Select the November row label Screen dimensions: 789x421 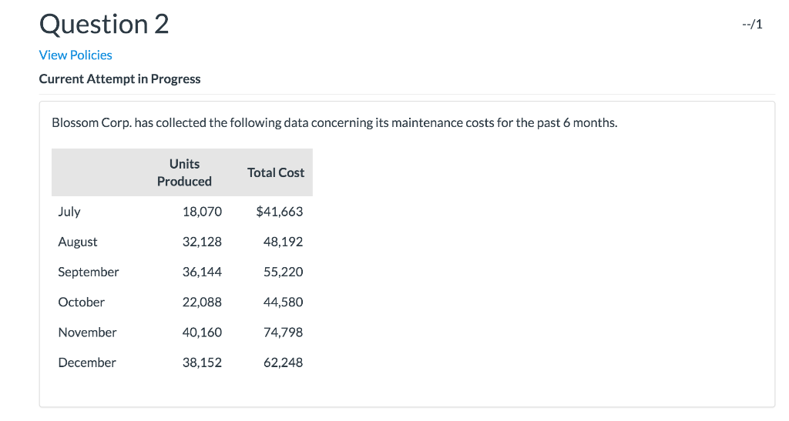(87, 332)
